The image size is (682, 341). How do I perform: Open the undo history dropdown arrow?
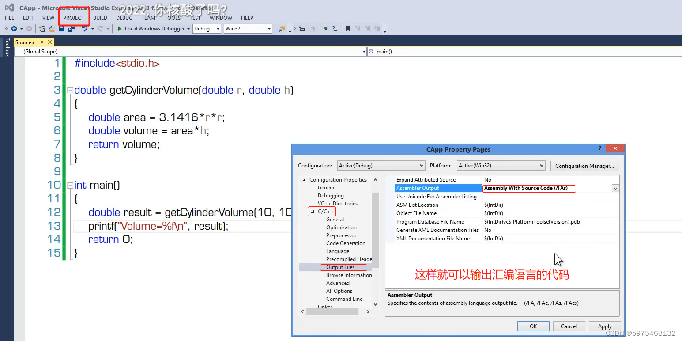coord(92,29)
